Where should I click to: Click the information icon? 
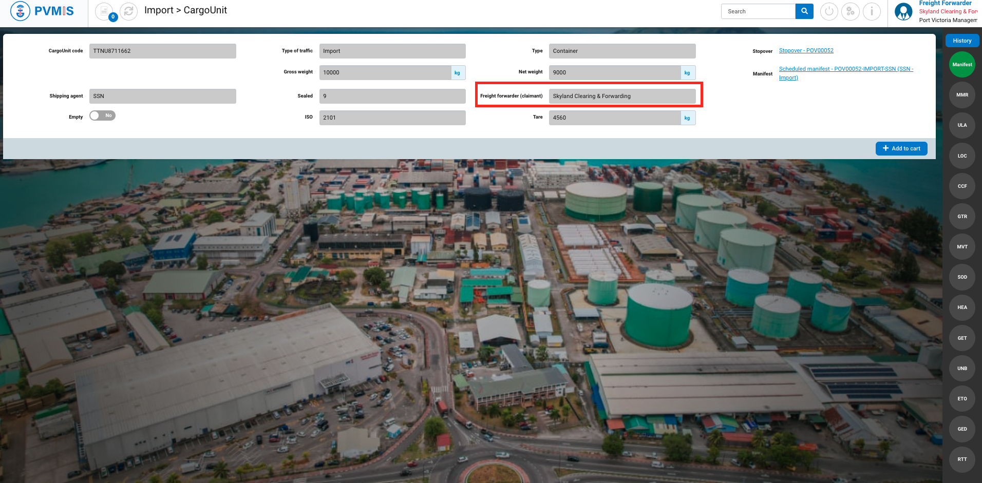[x=872, y=11]
